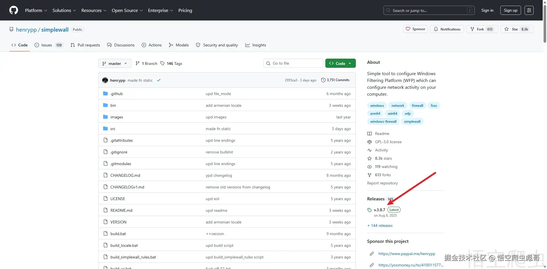Open the Pricing link

point(185,10)
